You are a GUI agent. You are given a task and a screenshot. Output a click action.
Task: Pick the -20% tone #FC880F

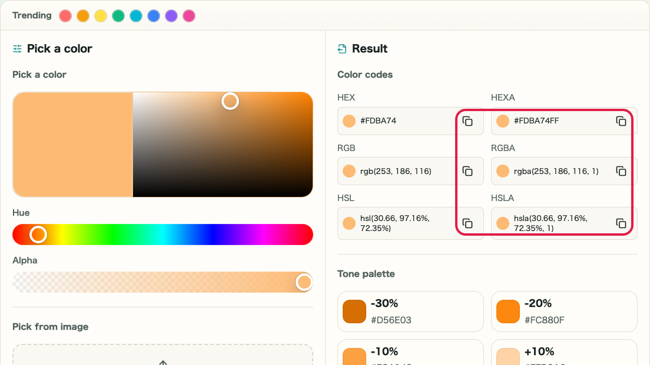[564, 312]
